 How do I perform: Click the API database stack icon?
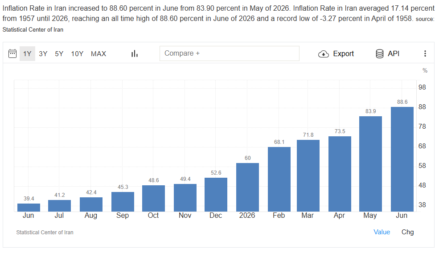[380, 54]
